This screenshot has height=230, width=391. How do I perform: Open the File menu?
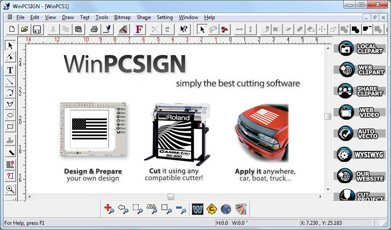(x=20, y=17)
